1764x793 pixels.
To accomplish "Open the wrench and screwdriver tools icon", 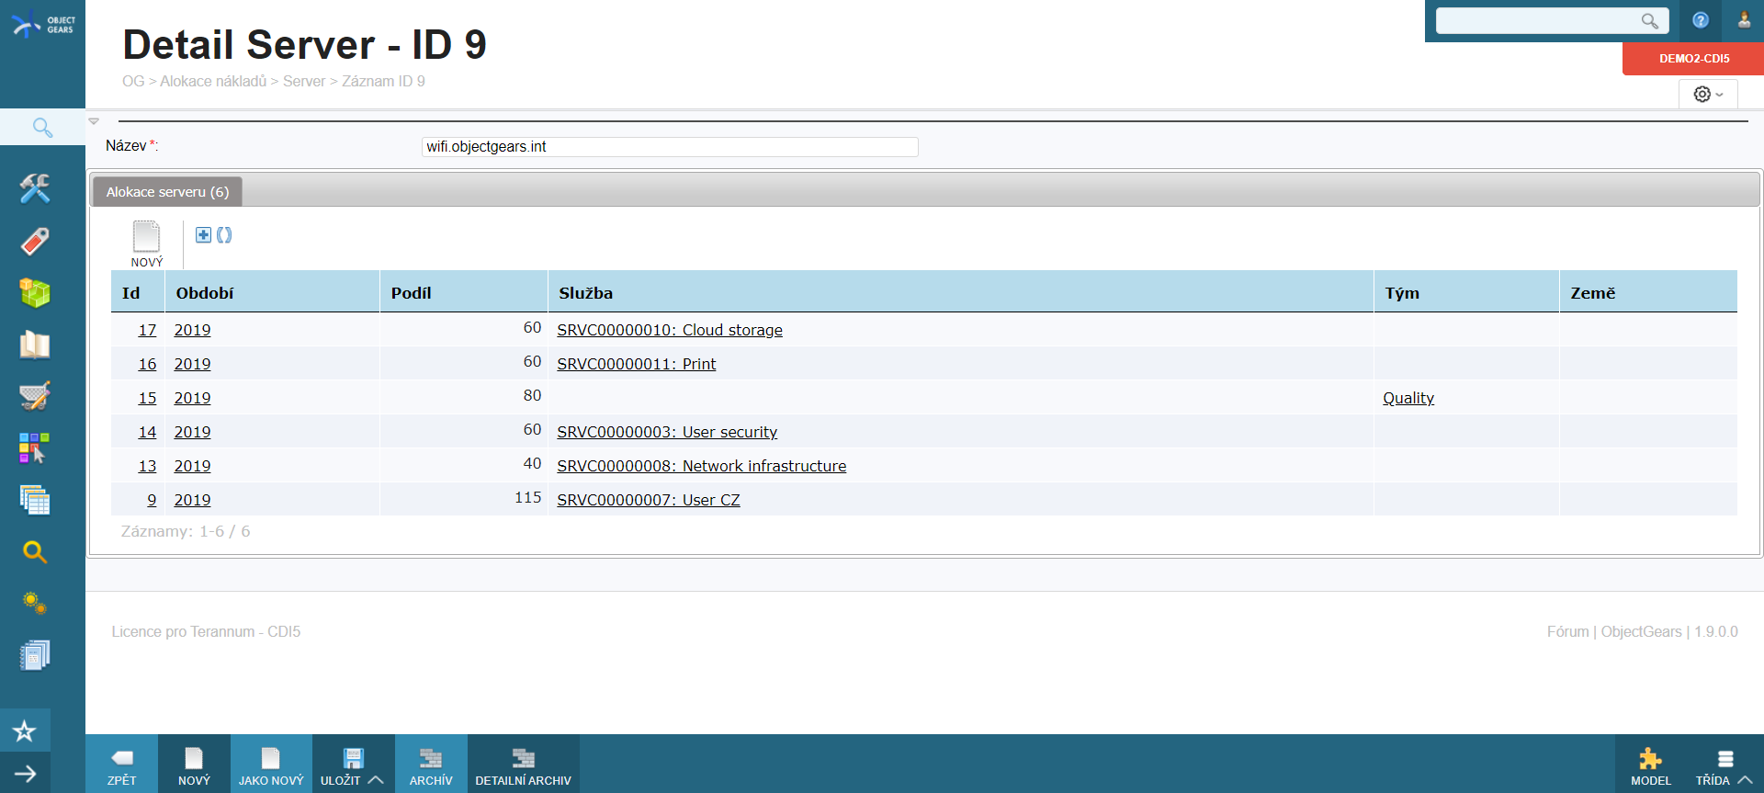I will click(35, 188).
